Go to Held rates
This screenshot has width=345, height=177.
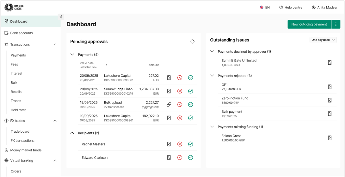pyautogui.click(x=19, y=110)
